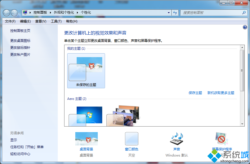
Task: Click the small icon at the address bar left
Action: coord(24,12)
